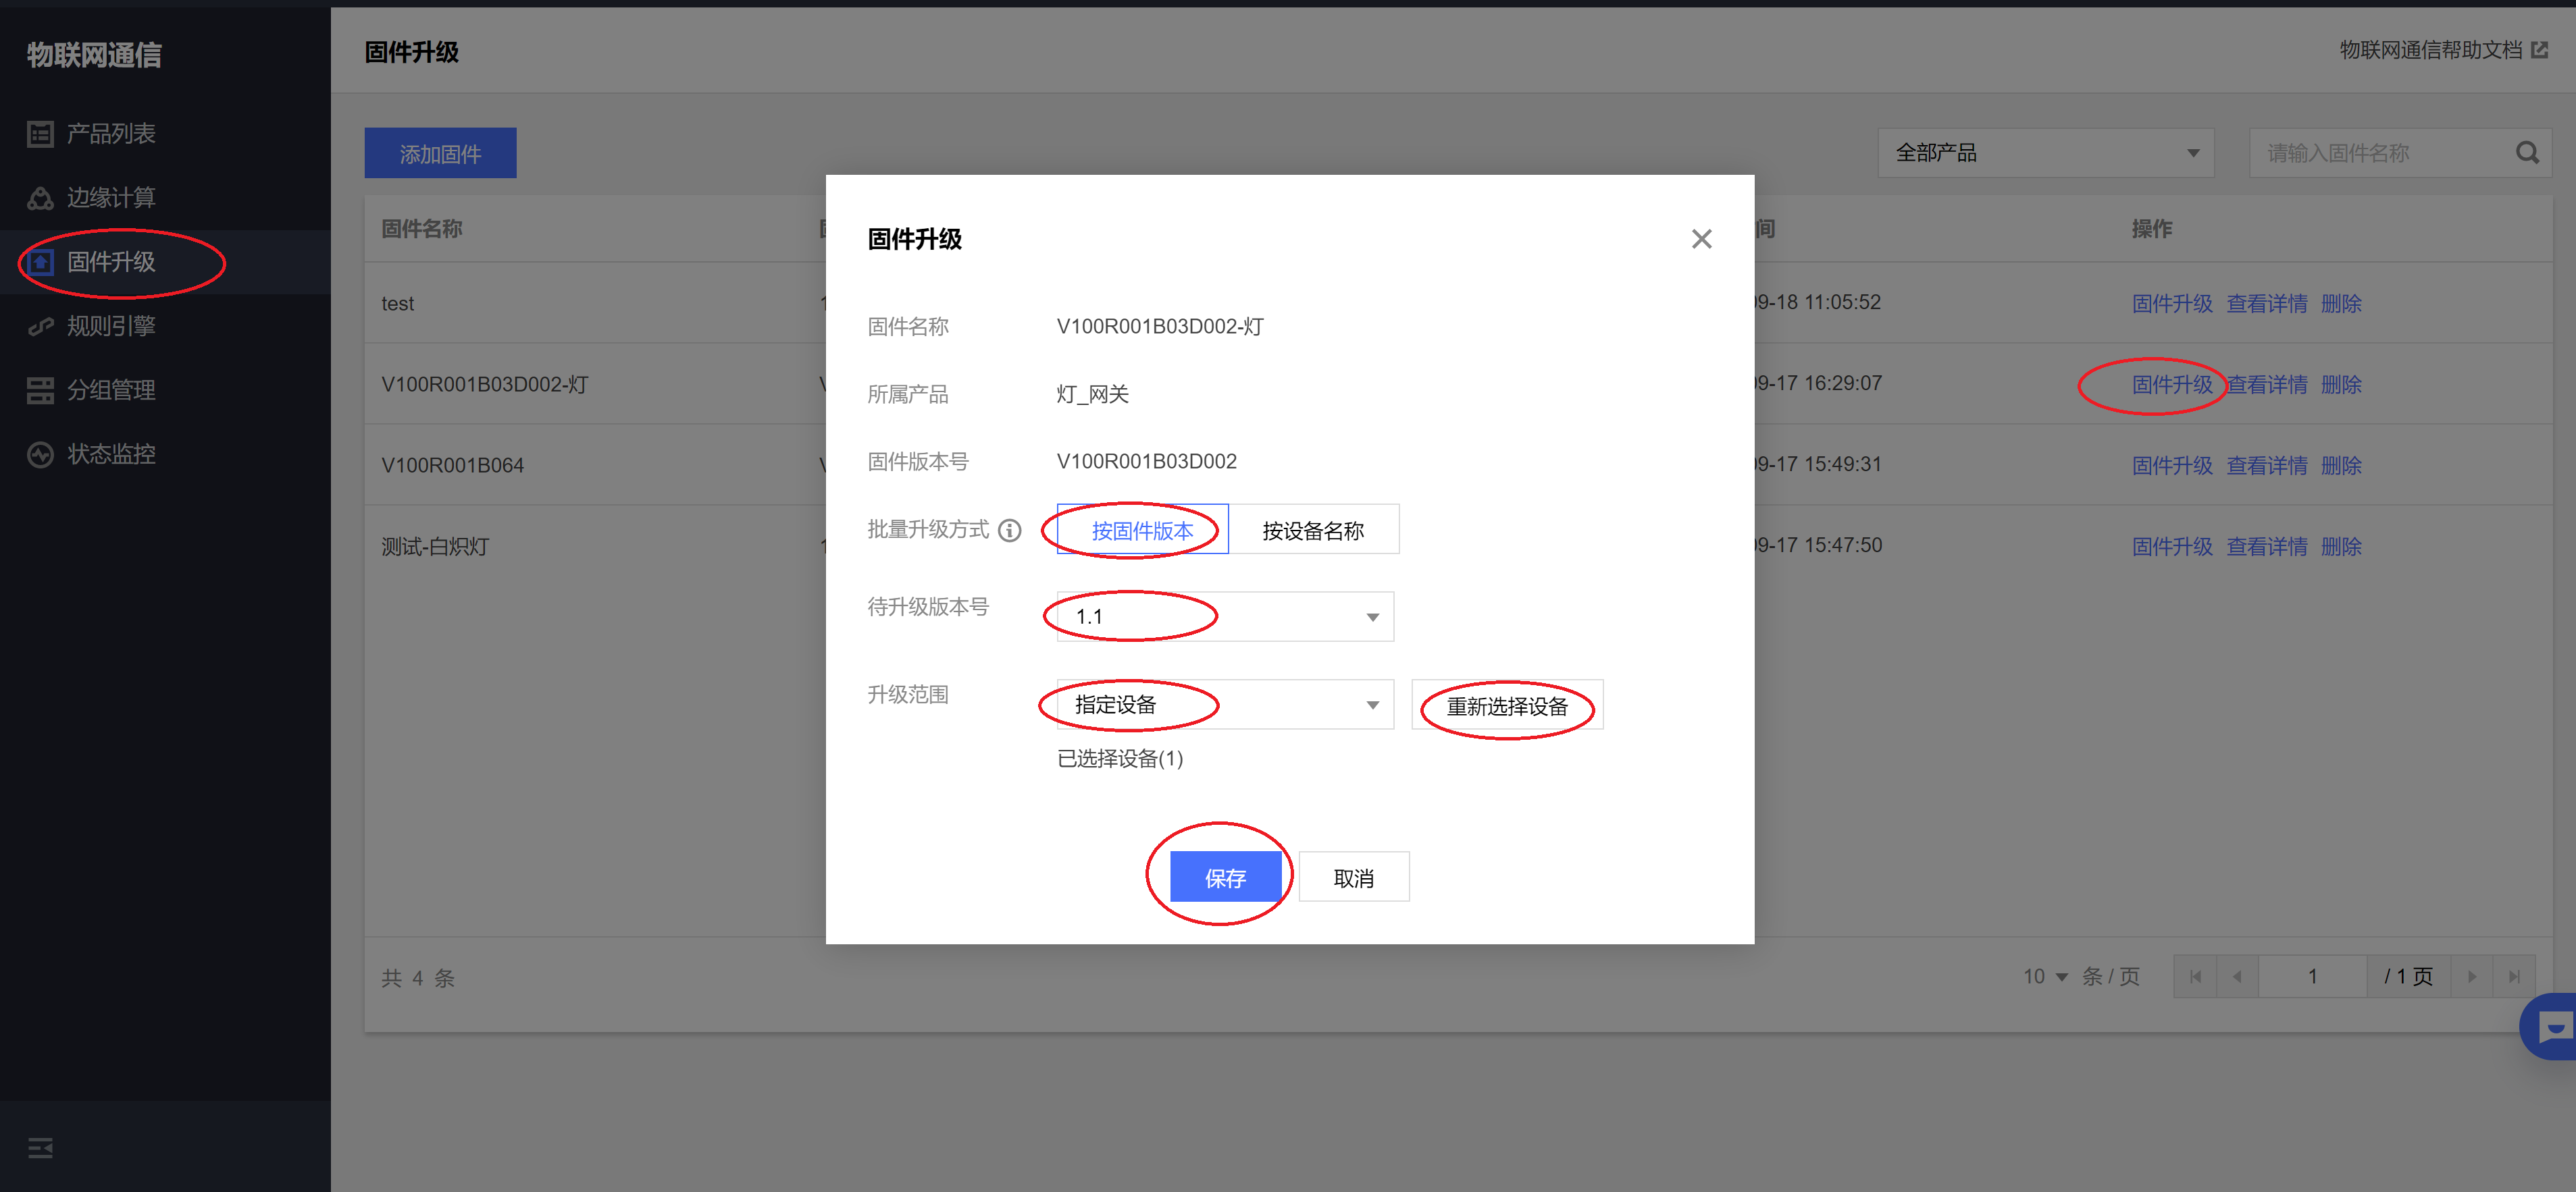Select 按设备名称 upgrade mode
The width and height of the screenshot is (2576, 1192).
pos(1312,531)
